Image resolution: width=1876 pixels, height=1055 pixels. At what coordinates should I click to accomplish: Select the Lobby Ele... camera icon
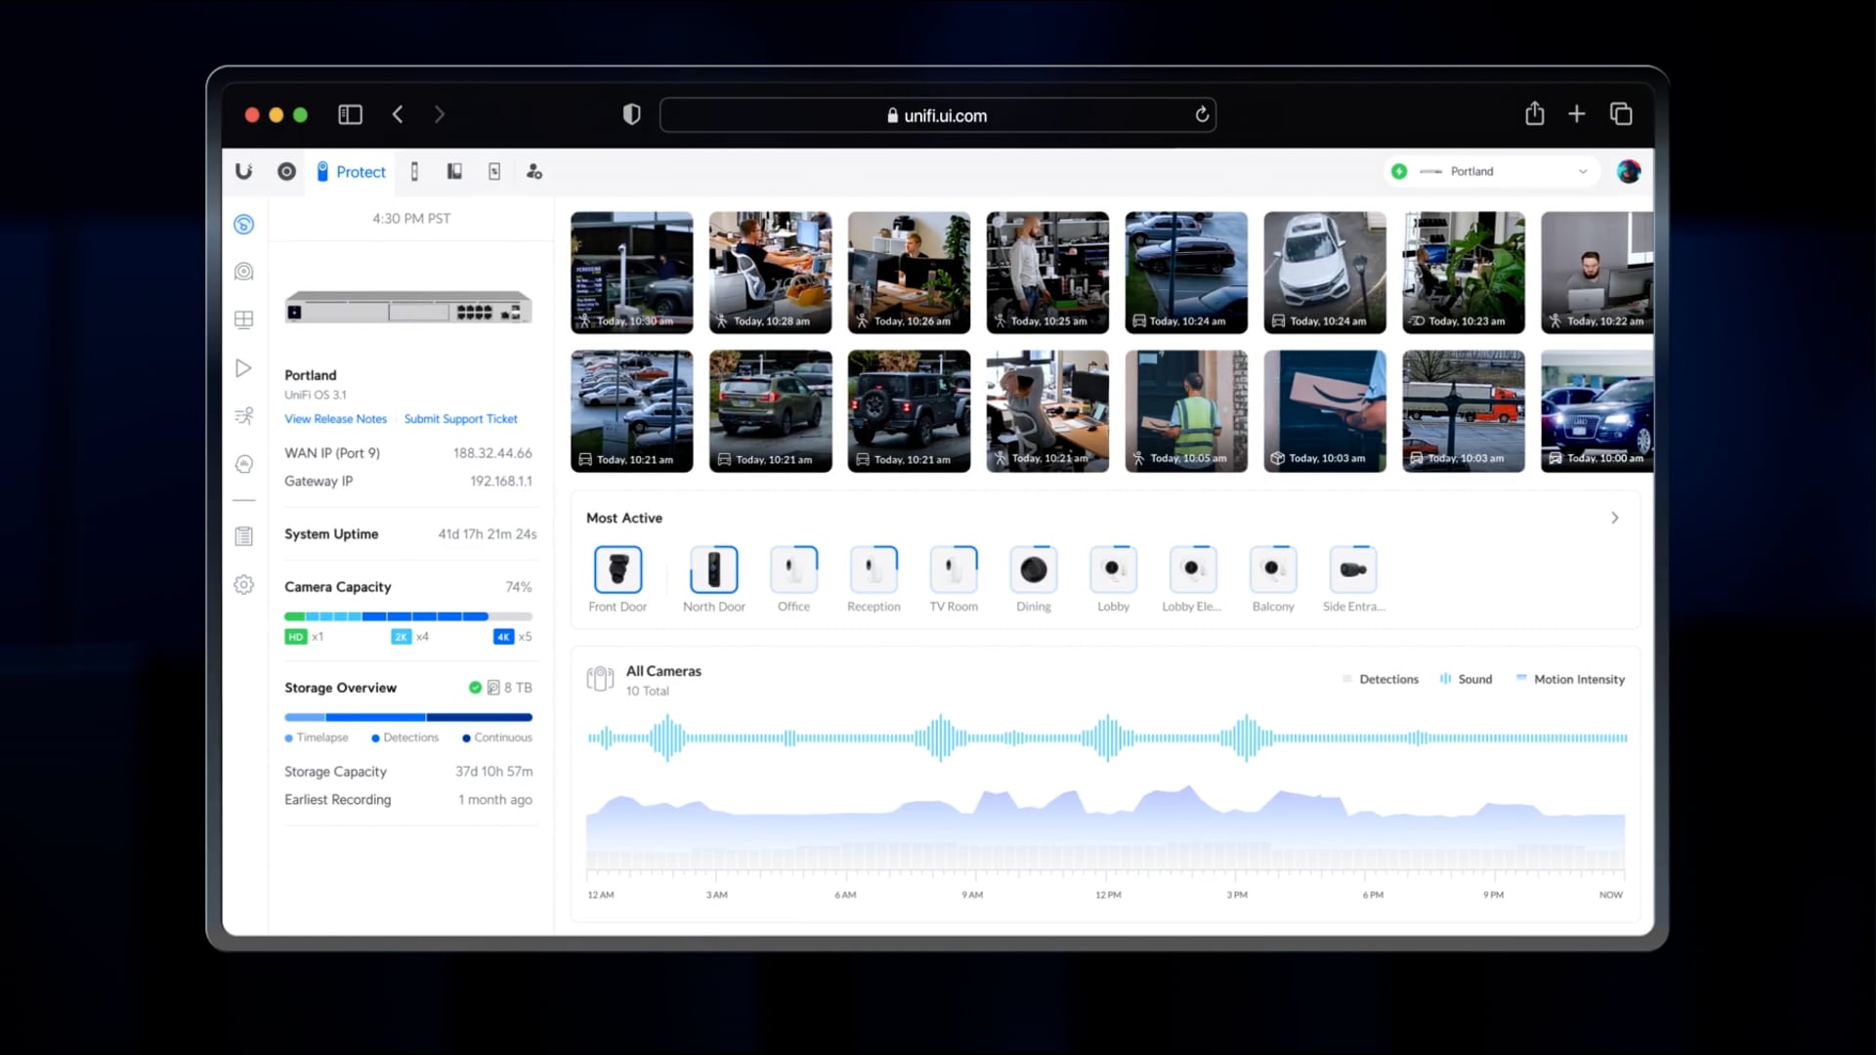coord(1193,570)
